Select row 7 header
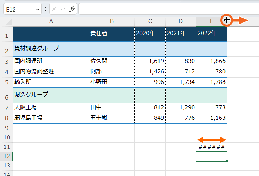Screen dimensions: 259x176 [x=7, y=108]
